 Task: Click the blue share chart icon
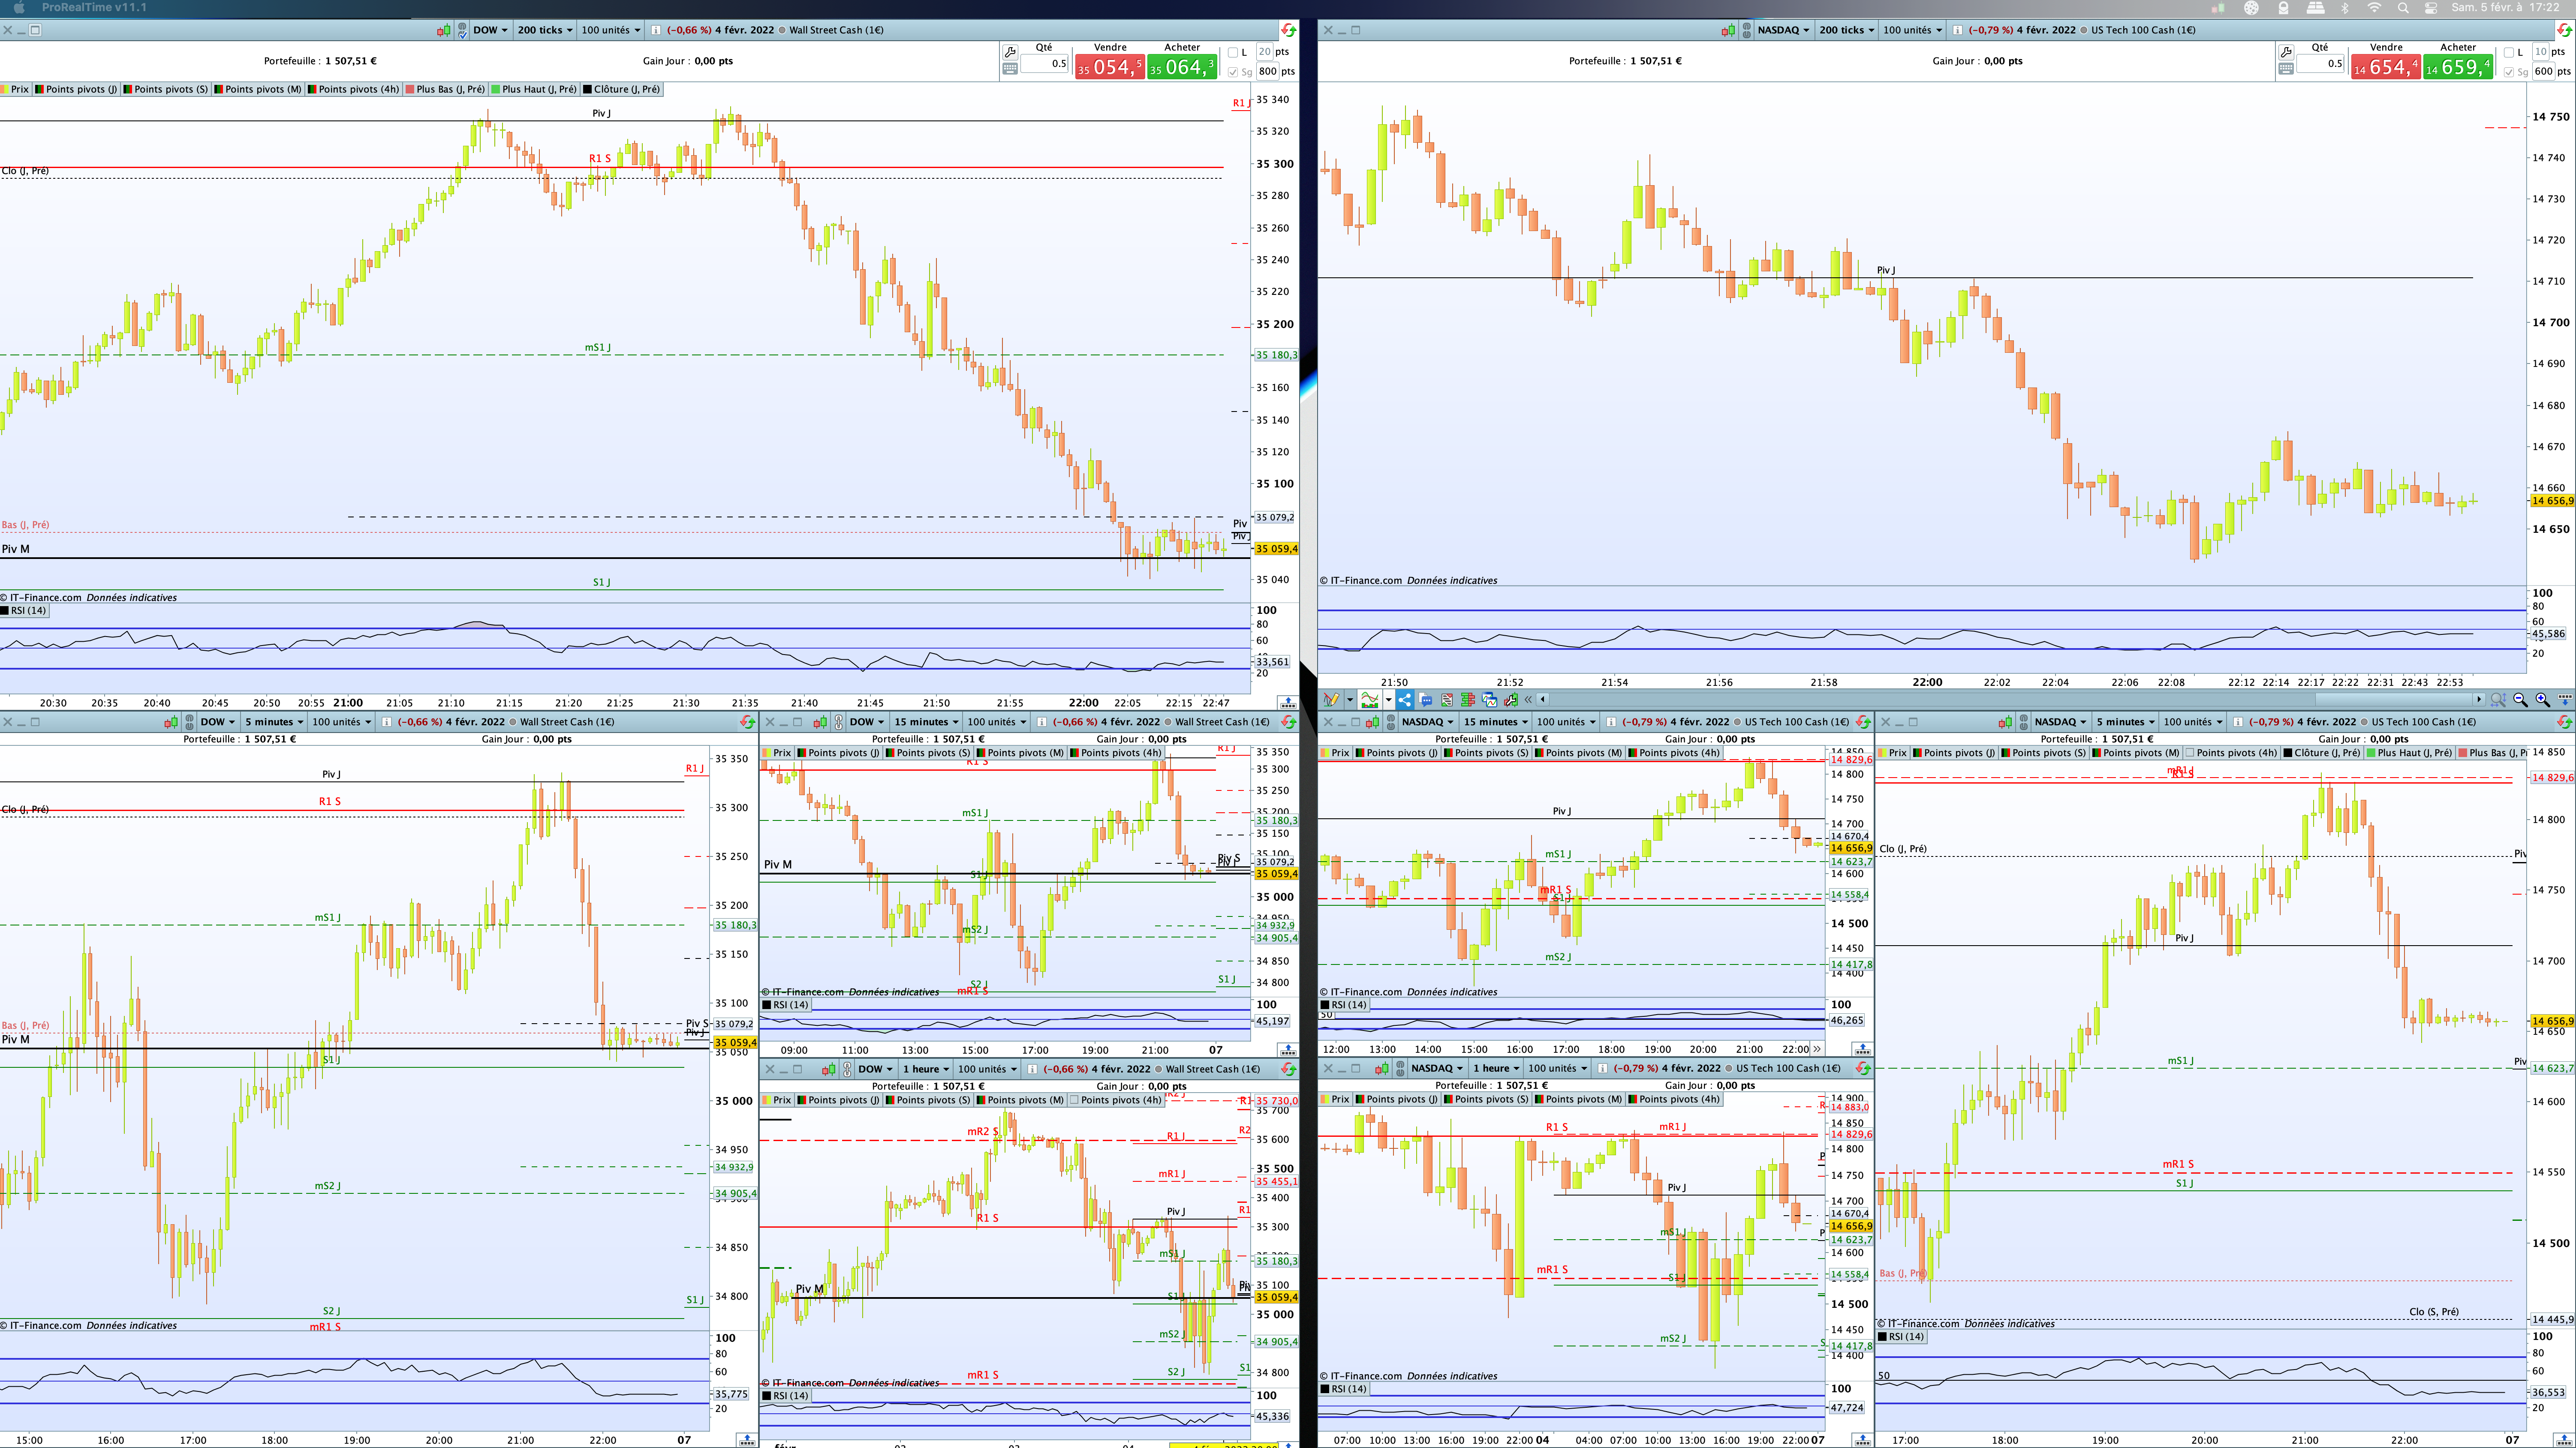pos(1405,700)
